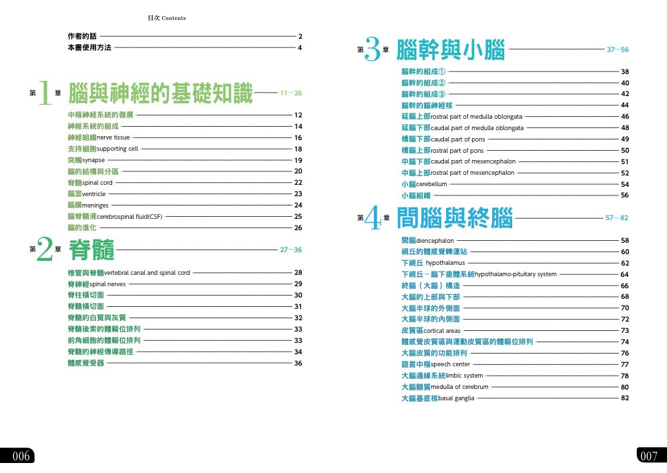Select the 本書使用方法 entry
This screenshot has width=667, height=473.
point(89,48)
